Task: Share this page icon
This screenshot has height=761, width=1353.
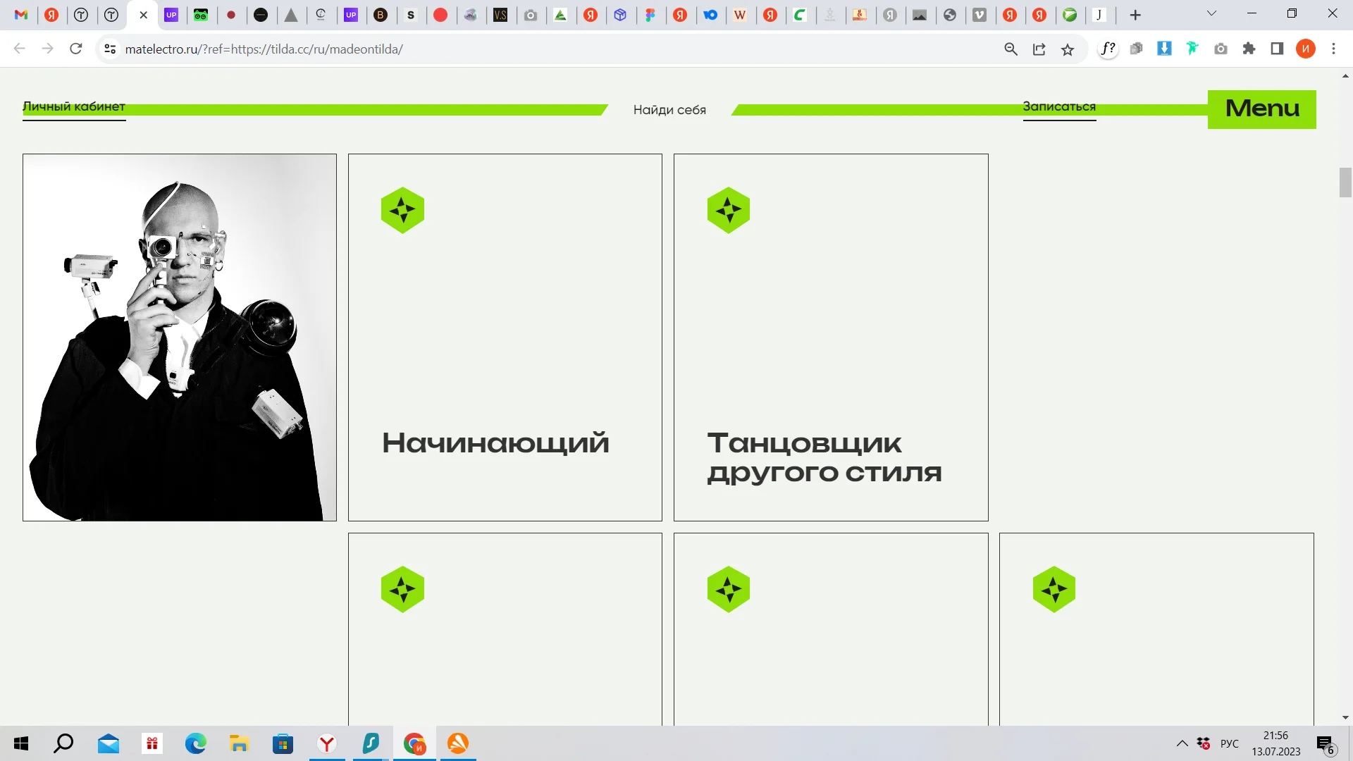Action: 1039,49
